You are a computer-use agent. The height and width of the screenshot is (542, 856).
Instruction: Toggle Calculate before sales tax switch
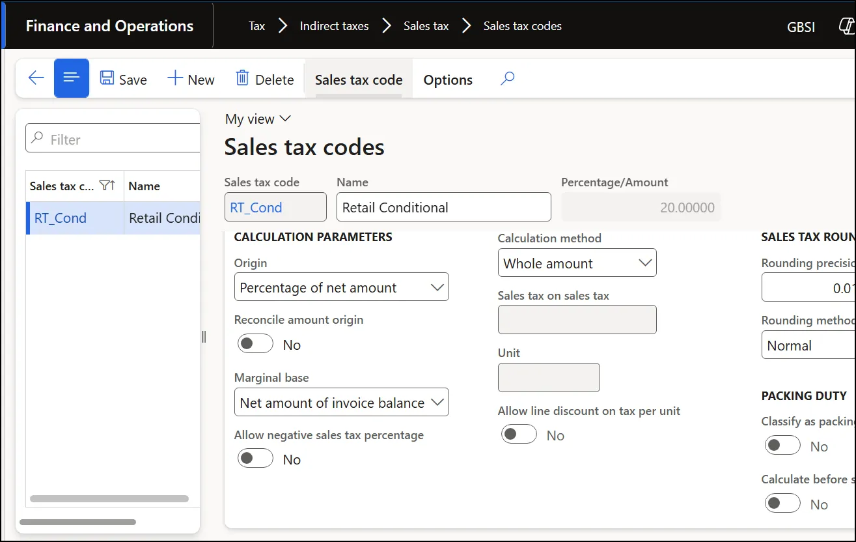(x=782, y=504)
